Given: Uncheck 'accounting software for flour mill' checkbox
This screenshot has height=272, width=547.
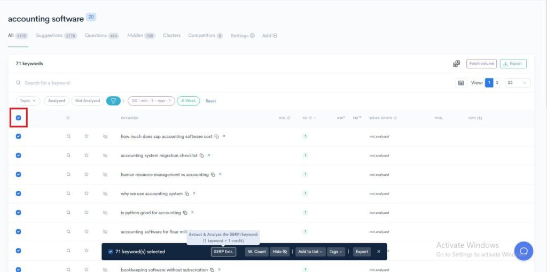Looking at the screenshot, I should (x=19, y=231).
